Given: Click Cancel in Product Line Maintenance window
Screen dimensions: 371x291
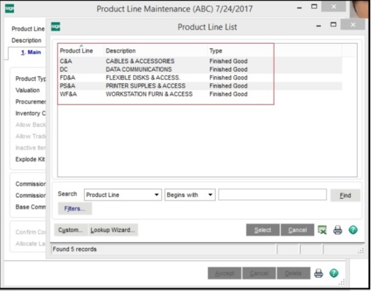Looking at the screenshot, I should click(x=259, y=273).
